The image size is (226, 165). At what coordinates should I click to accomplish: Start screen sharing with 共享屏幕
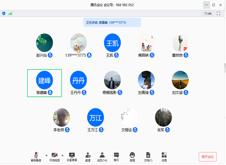pyautogui.click(x=72, y=157)
